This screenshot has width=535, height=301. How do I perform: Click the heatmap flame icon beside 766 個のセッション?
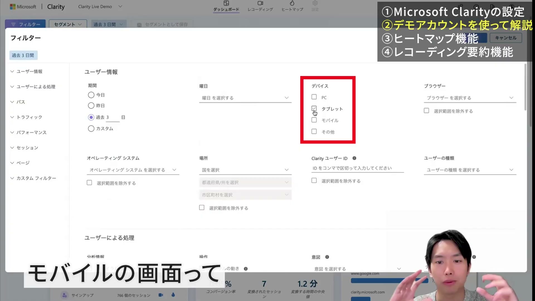173,295
